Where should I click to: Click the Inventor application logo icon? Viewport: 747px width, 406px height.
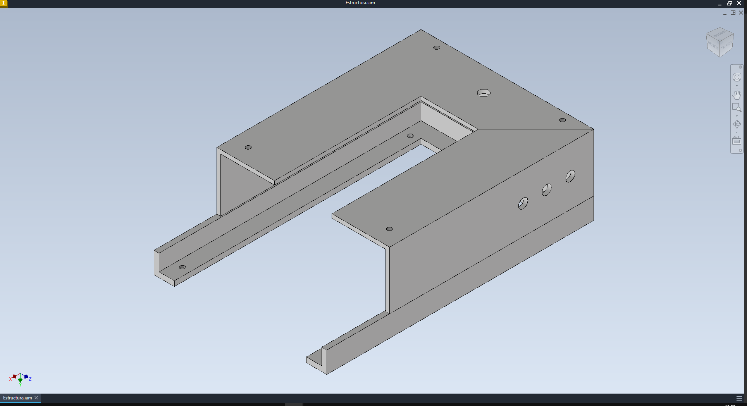point(3,3)
